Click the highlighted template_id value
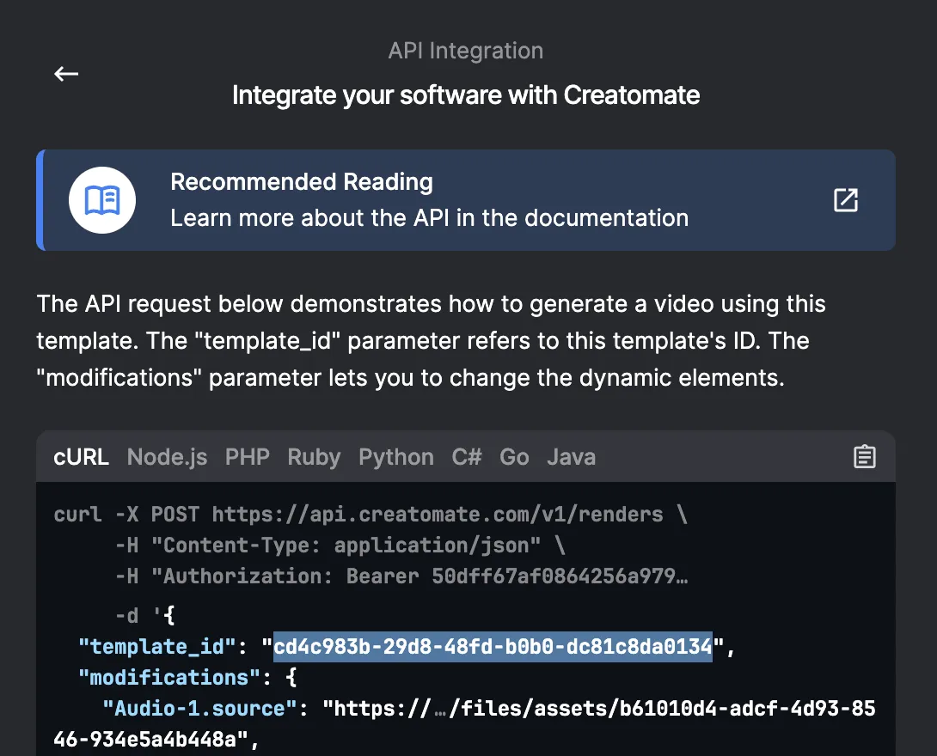 pos(493,646)
